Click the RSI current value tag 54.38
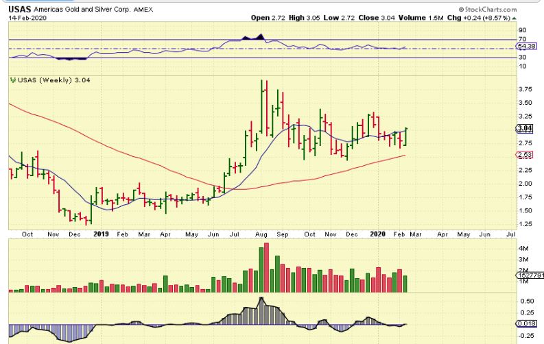 click(x=526, y=46)
